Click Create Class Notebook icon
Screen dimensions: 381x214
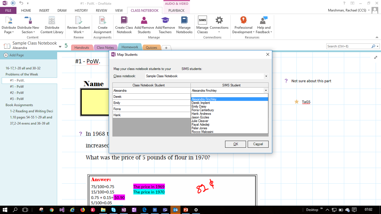click(124, 20)
